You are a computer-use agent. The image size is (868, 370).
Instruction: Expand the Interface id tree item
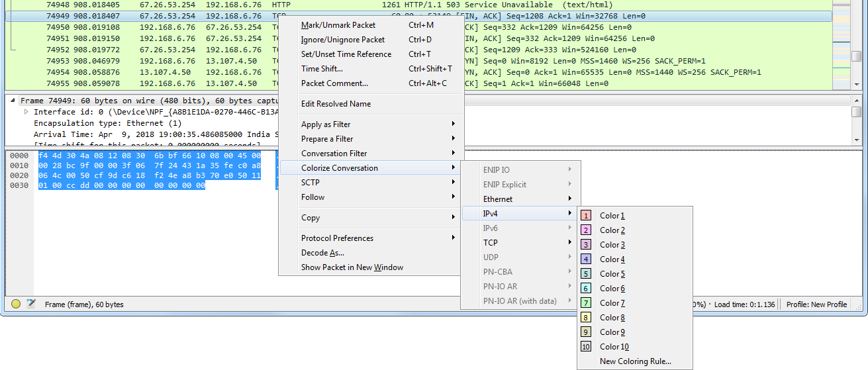pos(26,112)
